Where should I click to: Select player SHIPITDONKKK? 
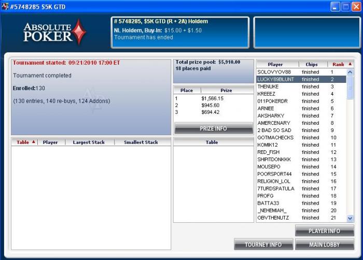click(x=301, y=160)
